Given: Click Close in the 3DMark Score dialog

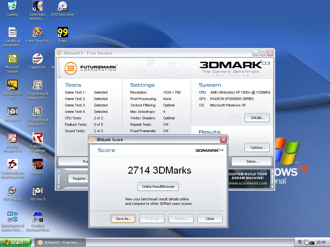Looking at the screenshot, I should click(210, 219).
